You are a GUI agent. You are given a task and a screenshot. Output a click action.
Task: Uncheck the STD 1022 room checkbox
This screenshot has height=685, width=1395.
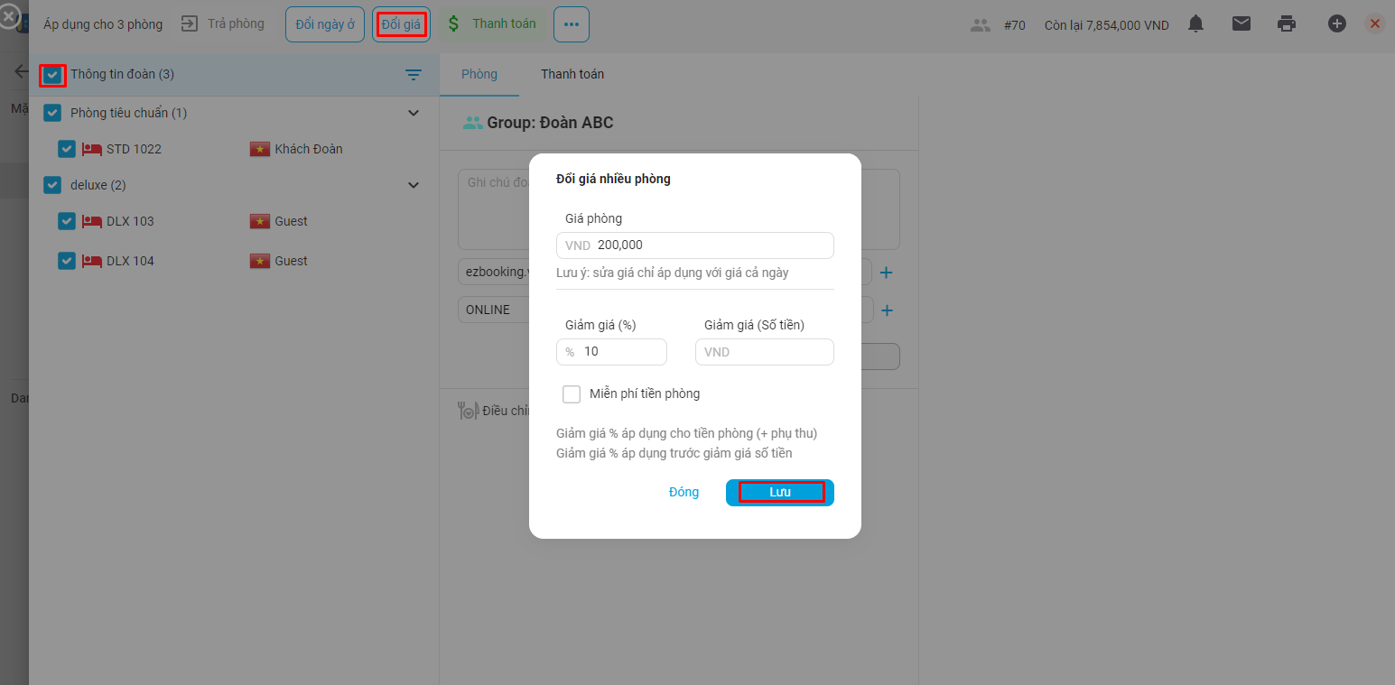[67, 149]
